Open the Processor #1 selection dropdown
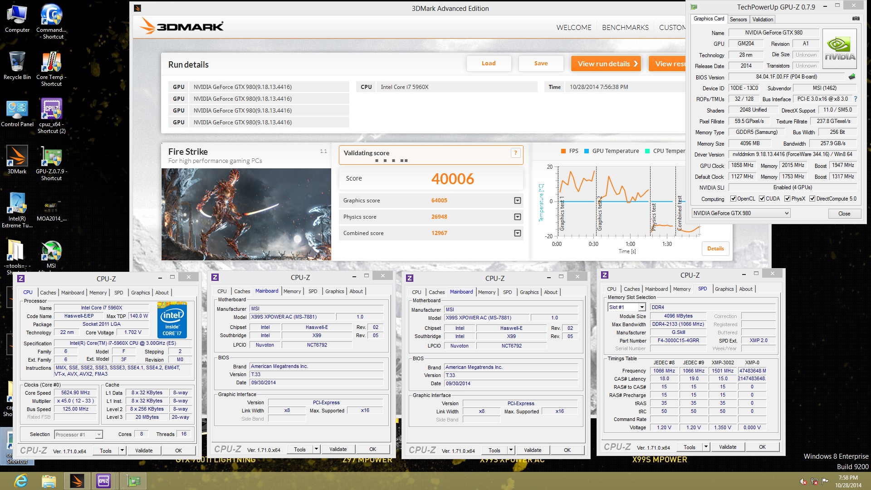871x490 pixels. click(98, 435)
